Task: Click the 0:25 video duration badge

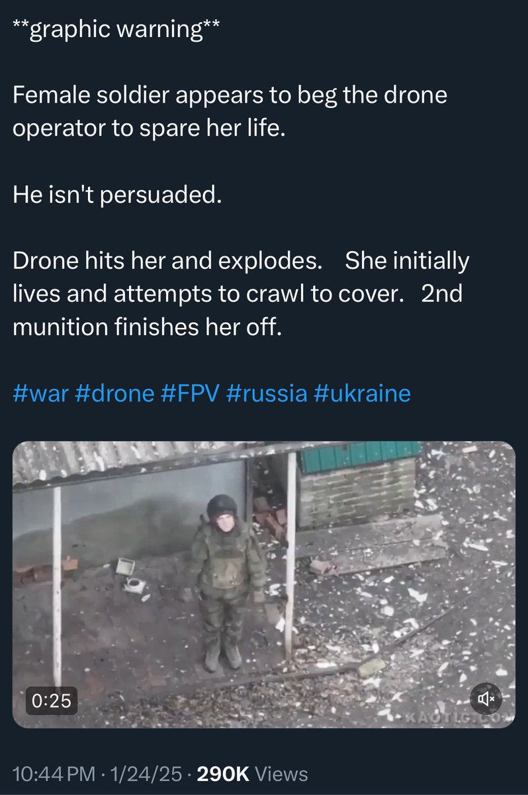Action: (52, 700)
